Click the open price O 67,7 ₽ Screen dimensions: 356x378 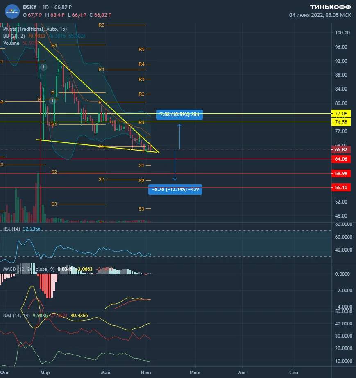32,15
